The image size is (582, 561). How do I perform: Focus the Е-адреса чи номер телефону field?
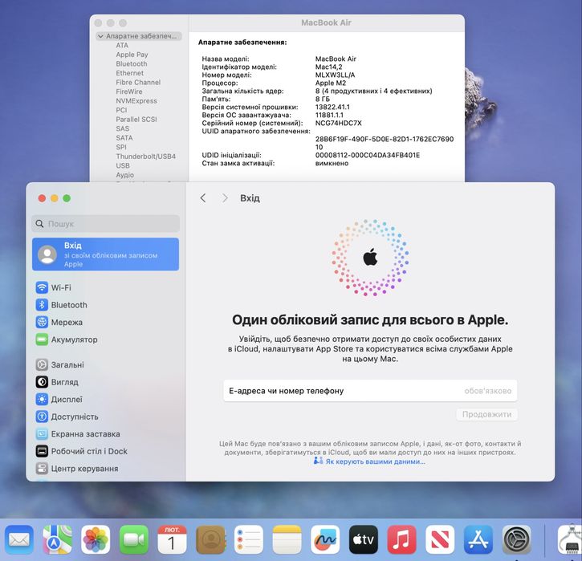(370, 391)
